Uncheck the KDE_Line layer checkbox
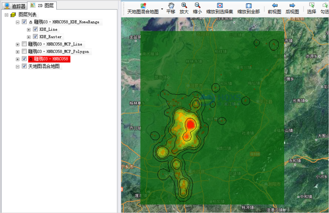329x213 pixels. point(35,30)
